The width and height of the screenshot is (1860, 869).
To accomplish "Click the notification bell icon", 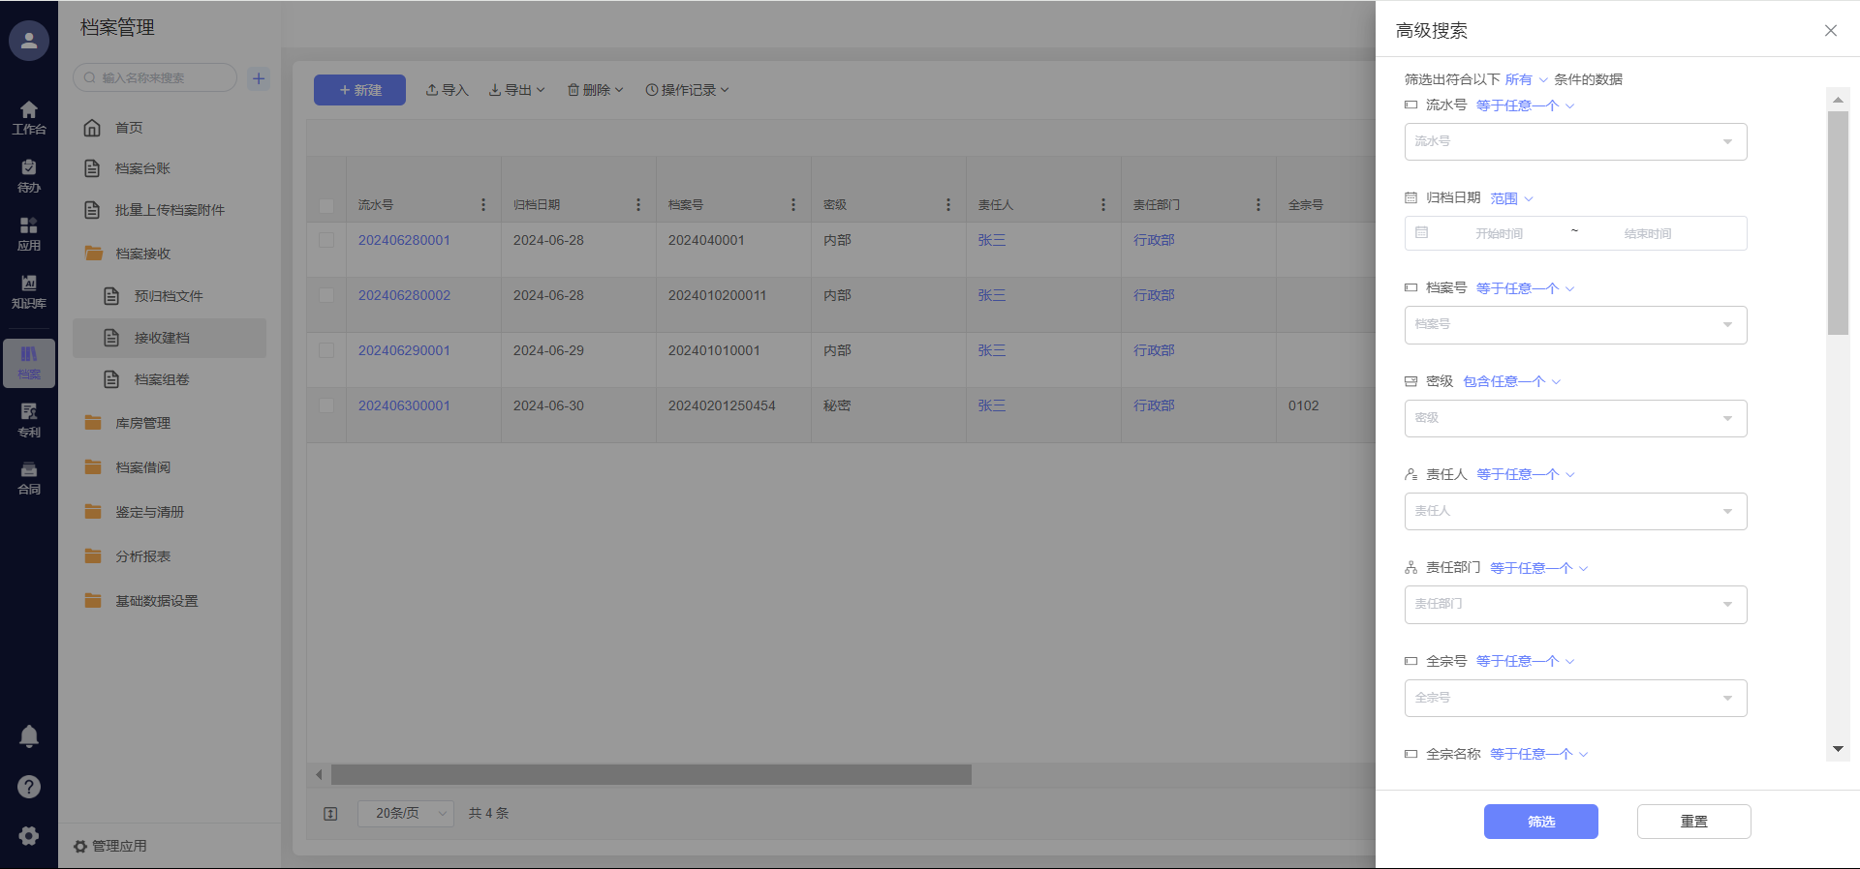I will click(29, 736).
